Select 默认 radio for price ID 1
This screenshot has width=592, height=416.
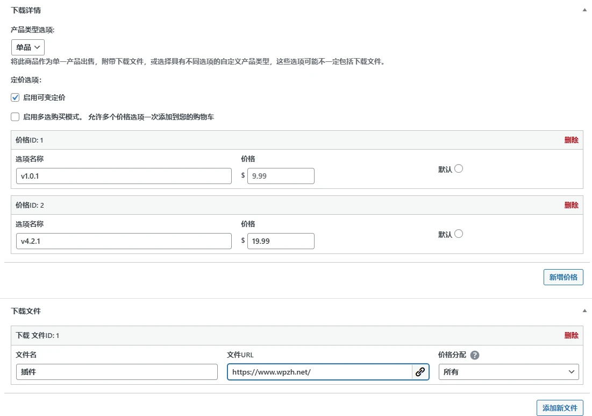[458, 168]
